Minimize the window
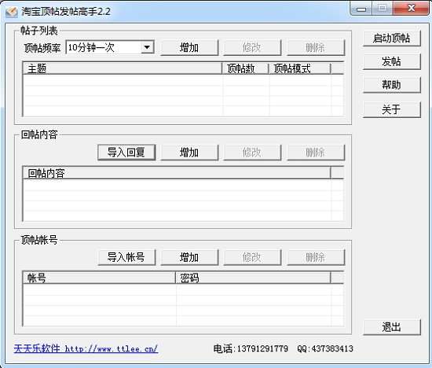Viewport: 432px width, 368px height. [361, 9]
